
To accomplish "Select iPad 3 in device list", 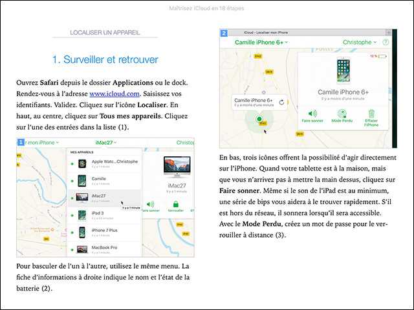I will tap(104, 215).
